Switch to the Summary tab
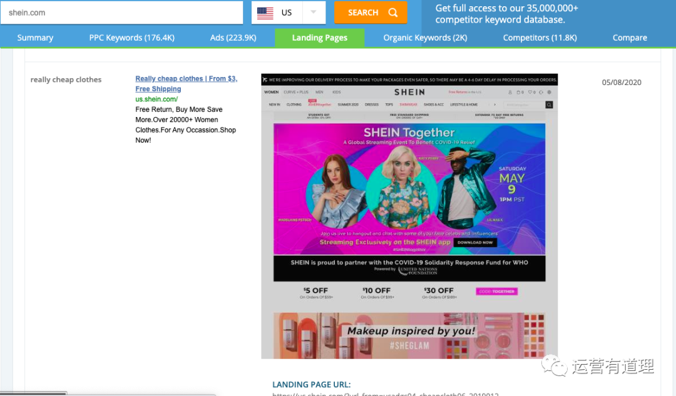The width and height of the screenshot is (676, 396). tap(35, 38)
